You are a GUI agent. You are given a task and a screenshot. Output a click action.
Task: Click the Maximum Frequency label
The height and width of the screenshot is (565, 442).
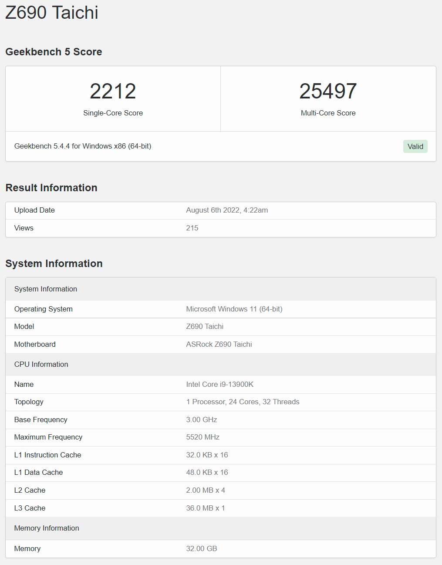click(x=48, y=437)
